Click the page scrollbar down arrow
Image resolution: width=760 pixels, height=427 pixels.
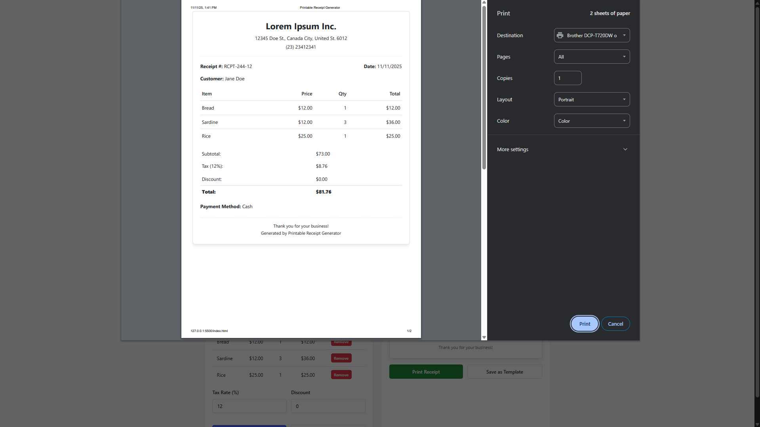pos(757,424)
